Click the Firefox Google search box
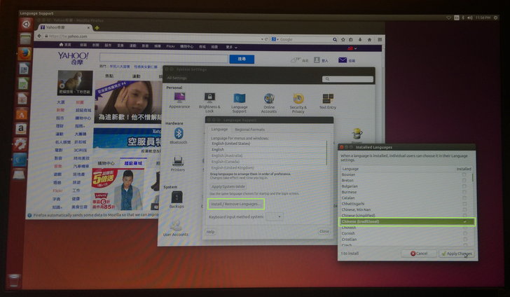Screen dimensions: 510x297 coord(305,39)
